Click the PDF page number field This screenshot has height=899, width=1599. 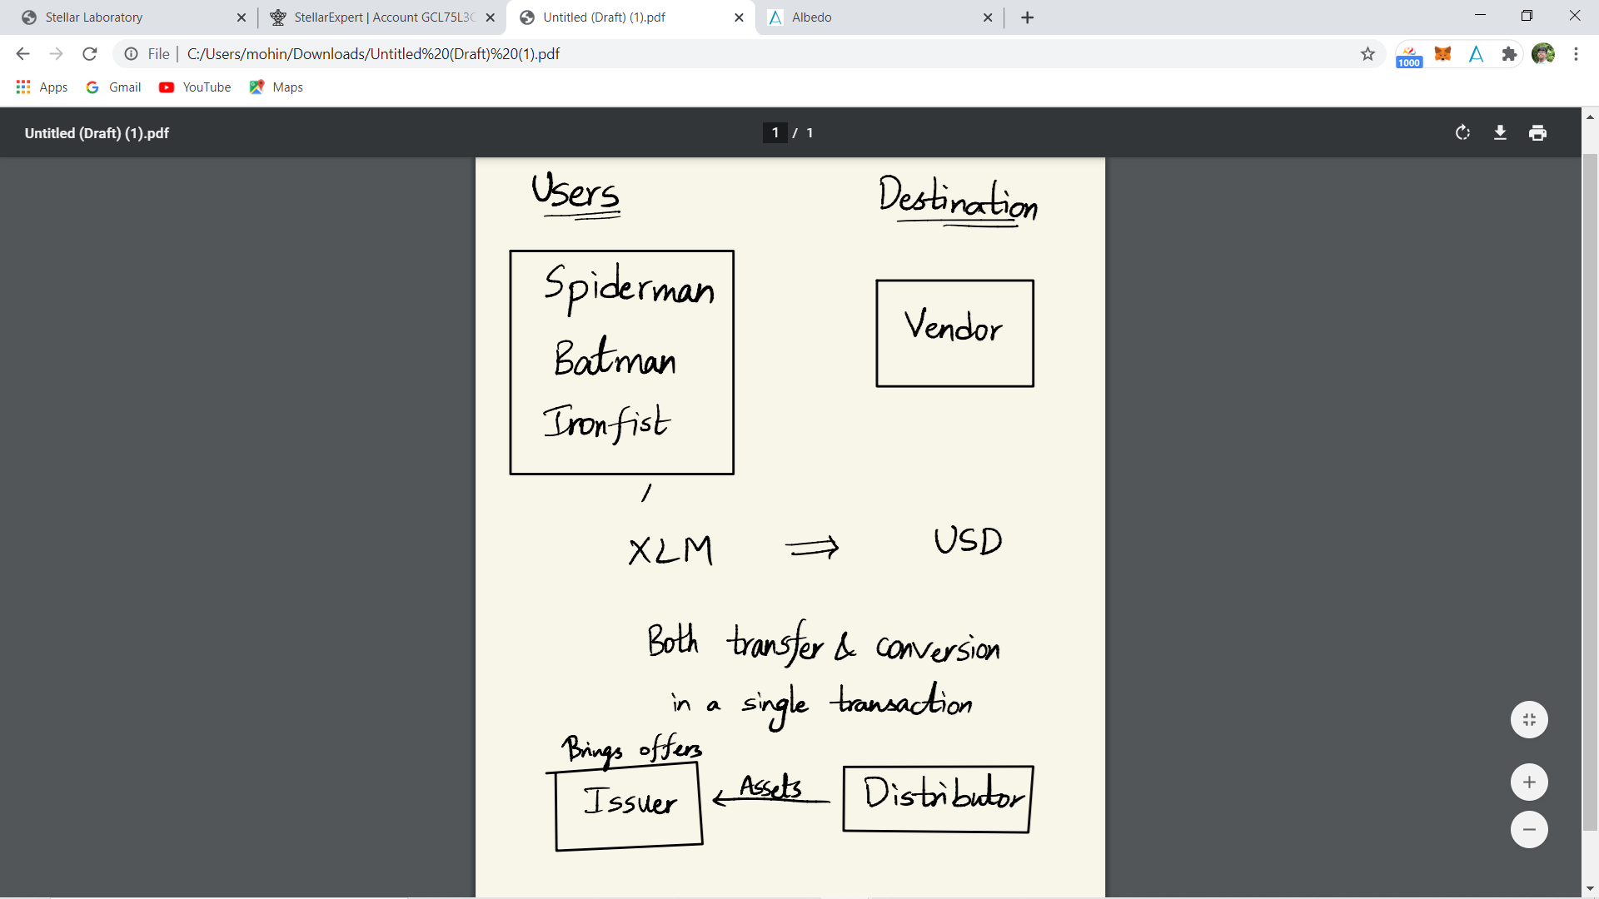[775, 133]
